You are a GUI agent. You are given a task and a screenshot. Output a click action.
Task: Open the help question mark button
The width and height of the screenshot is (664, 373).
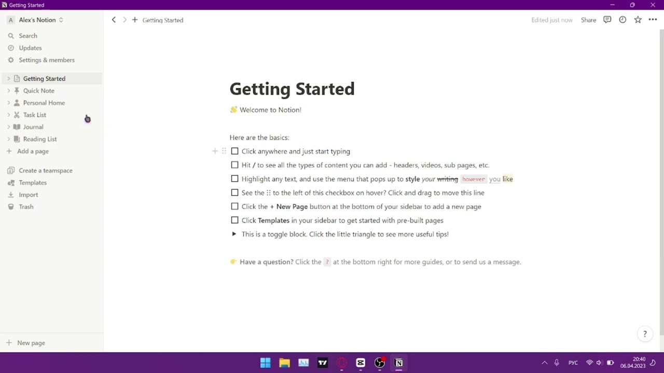645,334
